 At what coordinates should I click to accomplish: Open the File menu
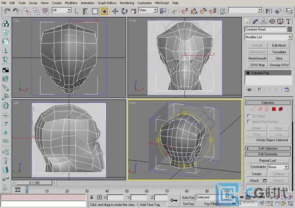[x=4, y=3]
